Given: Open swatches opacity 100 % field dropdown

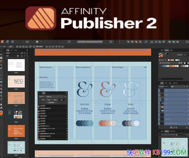Looking at the screenshot, I should [x=186, y=55].
